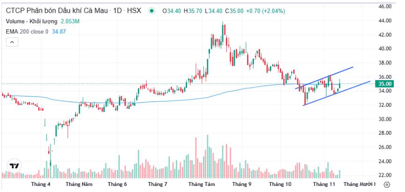
Task: Collapse the indicator legend chevron
Action: (x=12, y=42)
